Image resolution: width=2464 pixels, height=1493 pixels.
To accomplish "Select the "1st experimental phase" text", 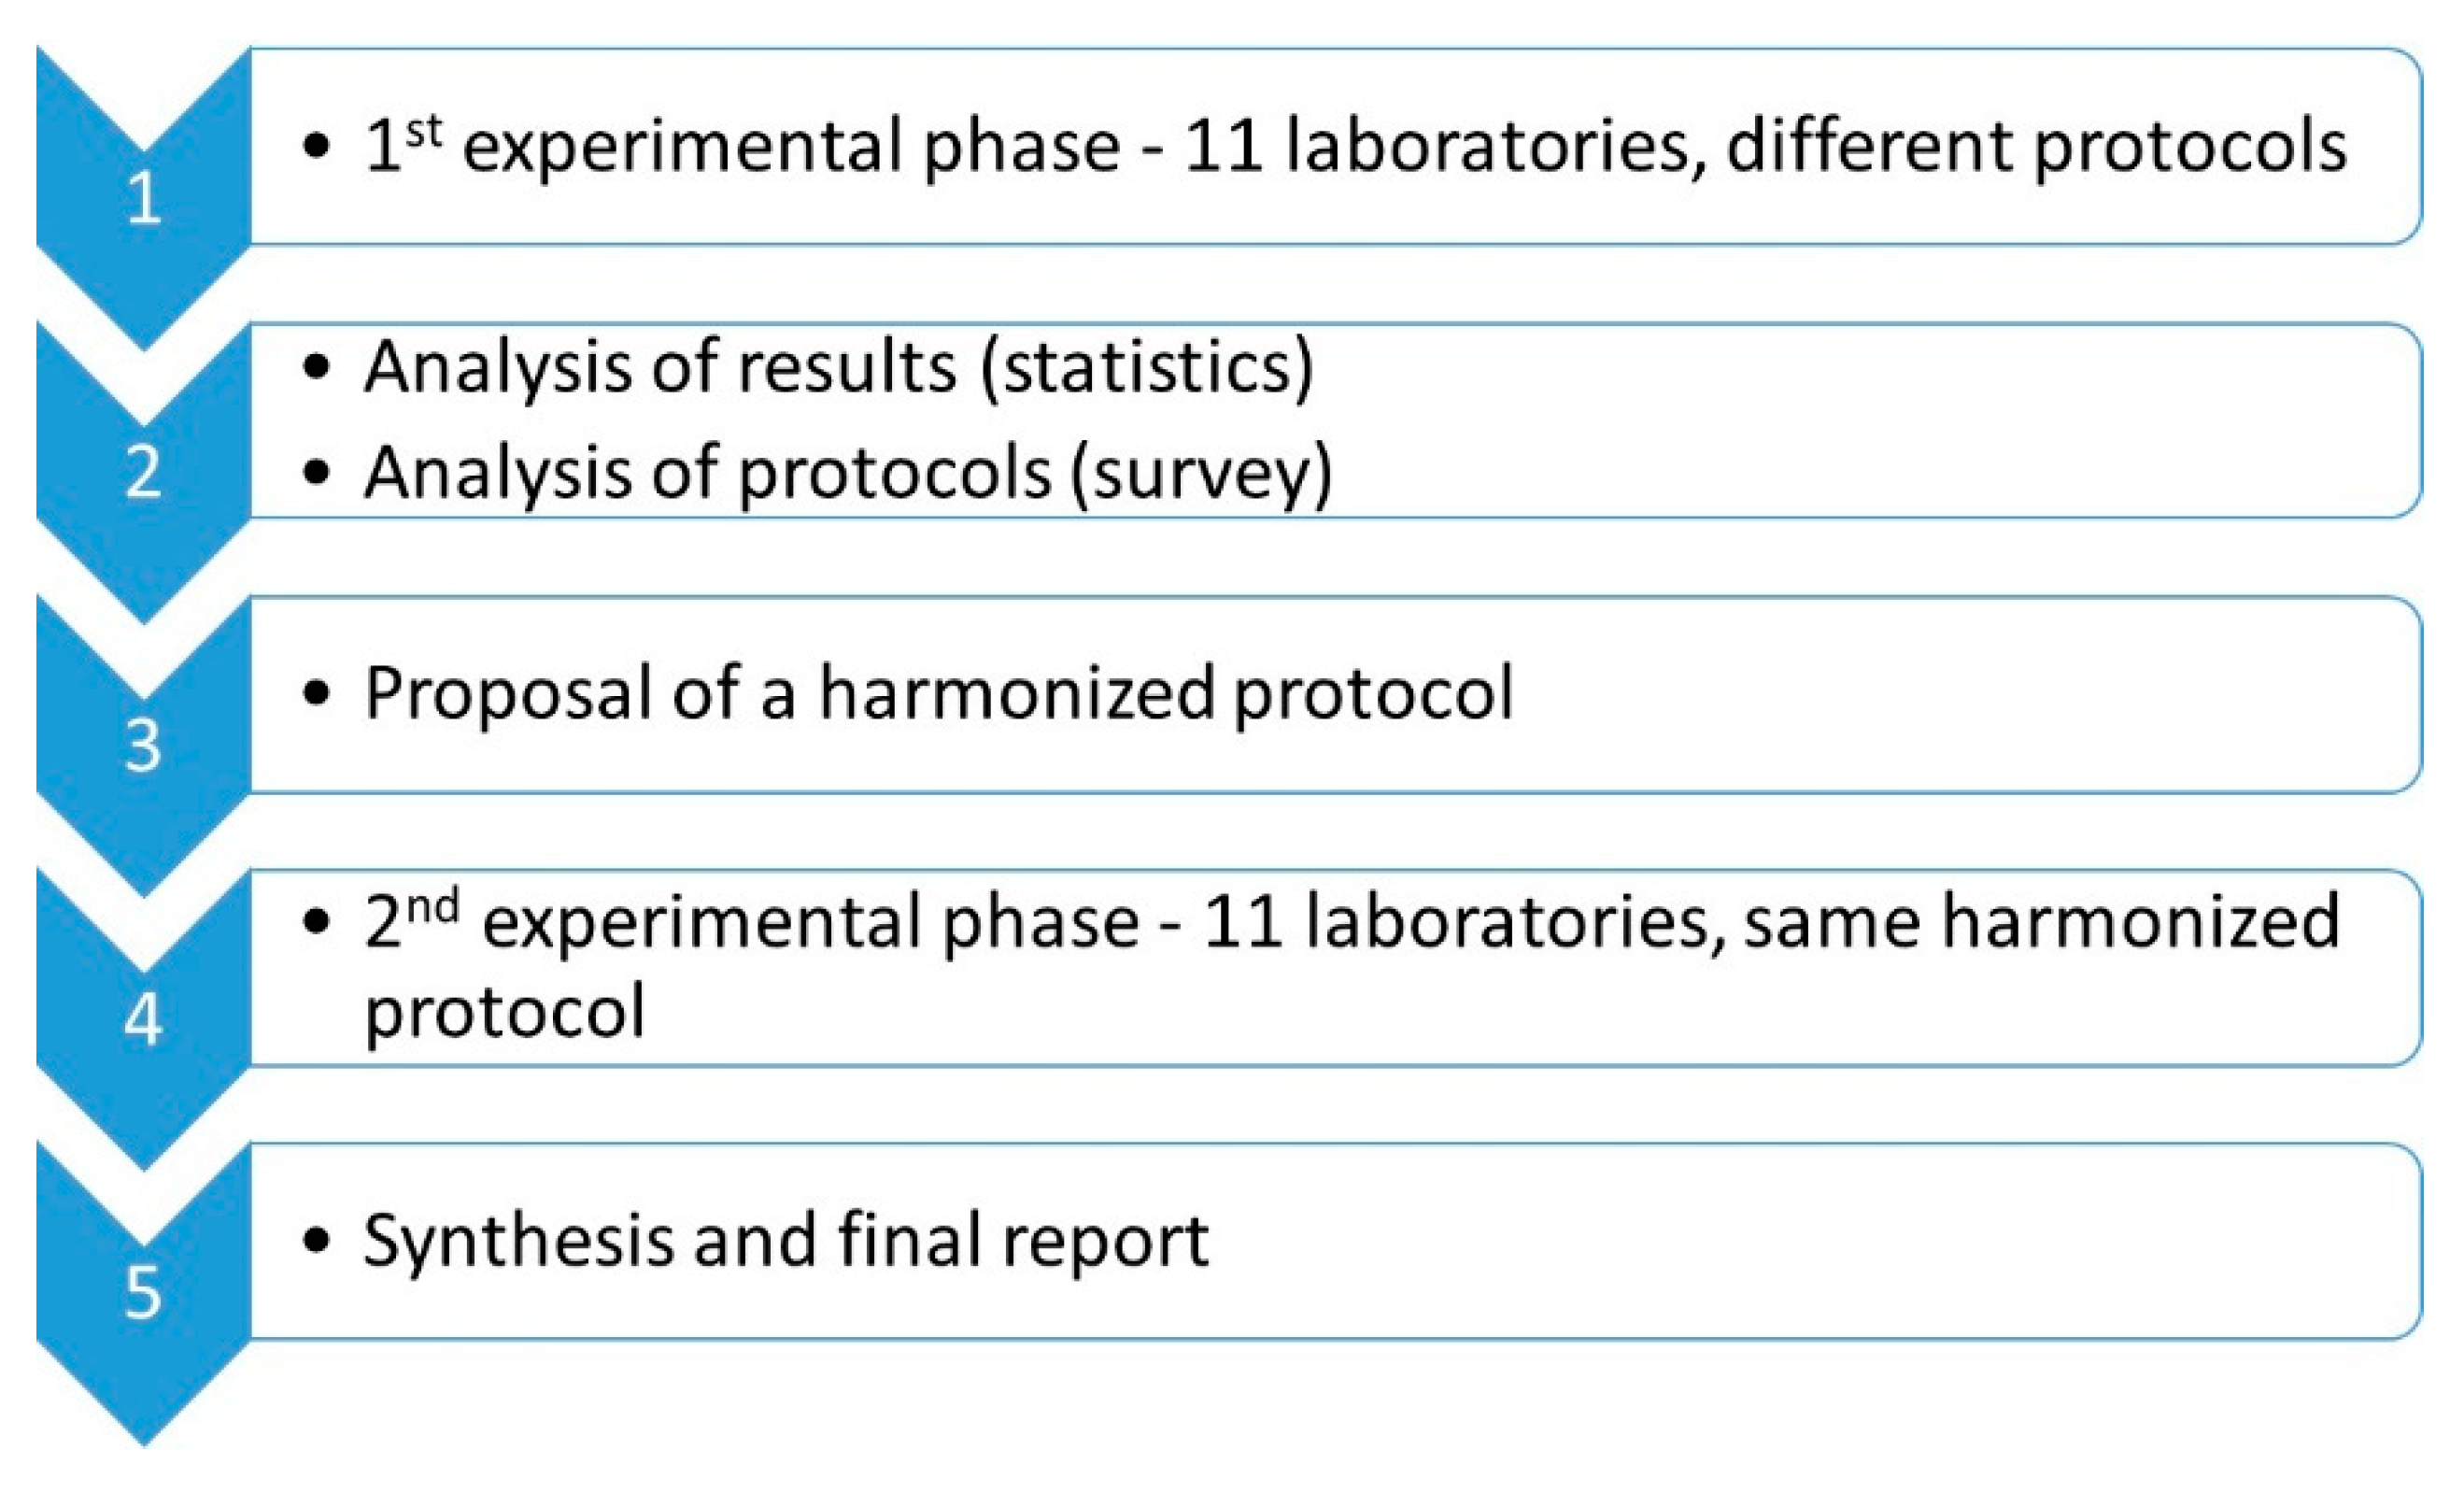I will [740, 147].
